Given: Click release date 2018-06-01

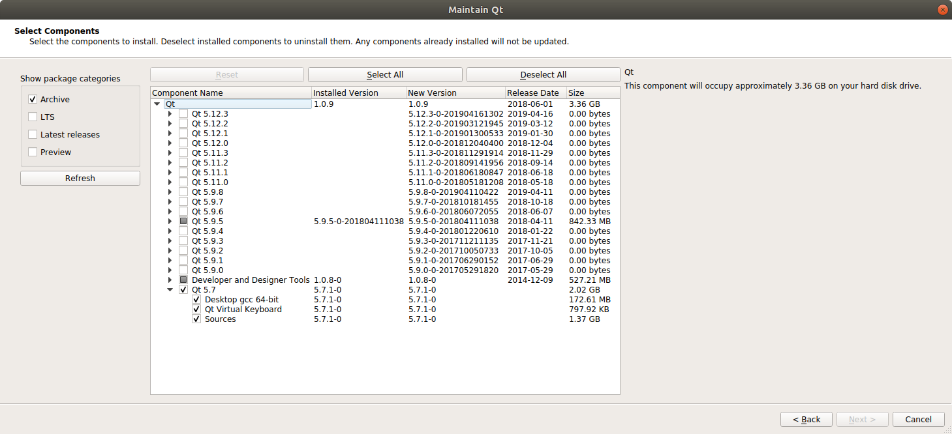Looking at the screenshot, I should 530,104.
